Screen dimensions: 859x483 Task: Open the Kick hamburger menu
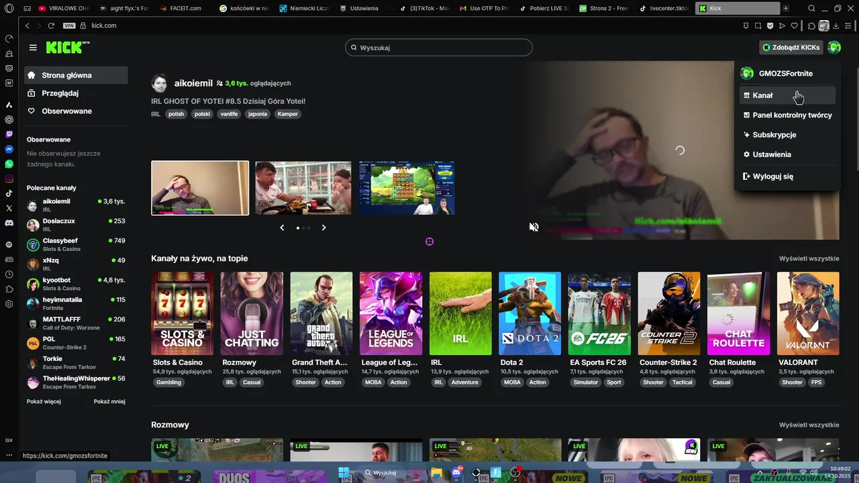point(33,48)
